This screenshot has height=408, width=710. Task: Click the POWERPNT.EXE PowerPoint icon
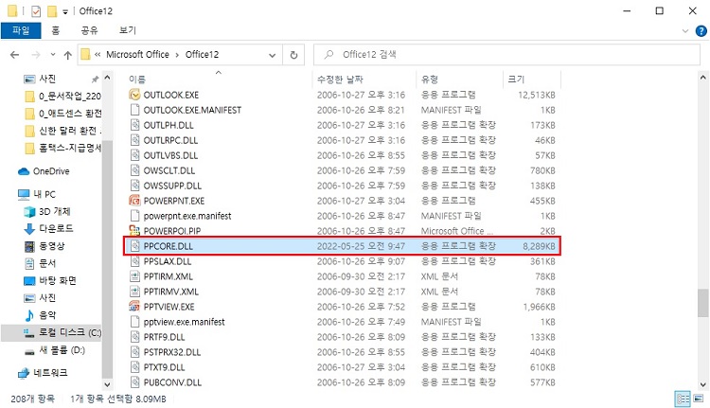[x=134, y=200]
